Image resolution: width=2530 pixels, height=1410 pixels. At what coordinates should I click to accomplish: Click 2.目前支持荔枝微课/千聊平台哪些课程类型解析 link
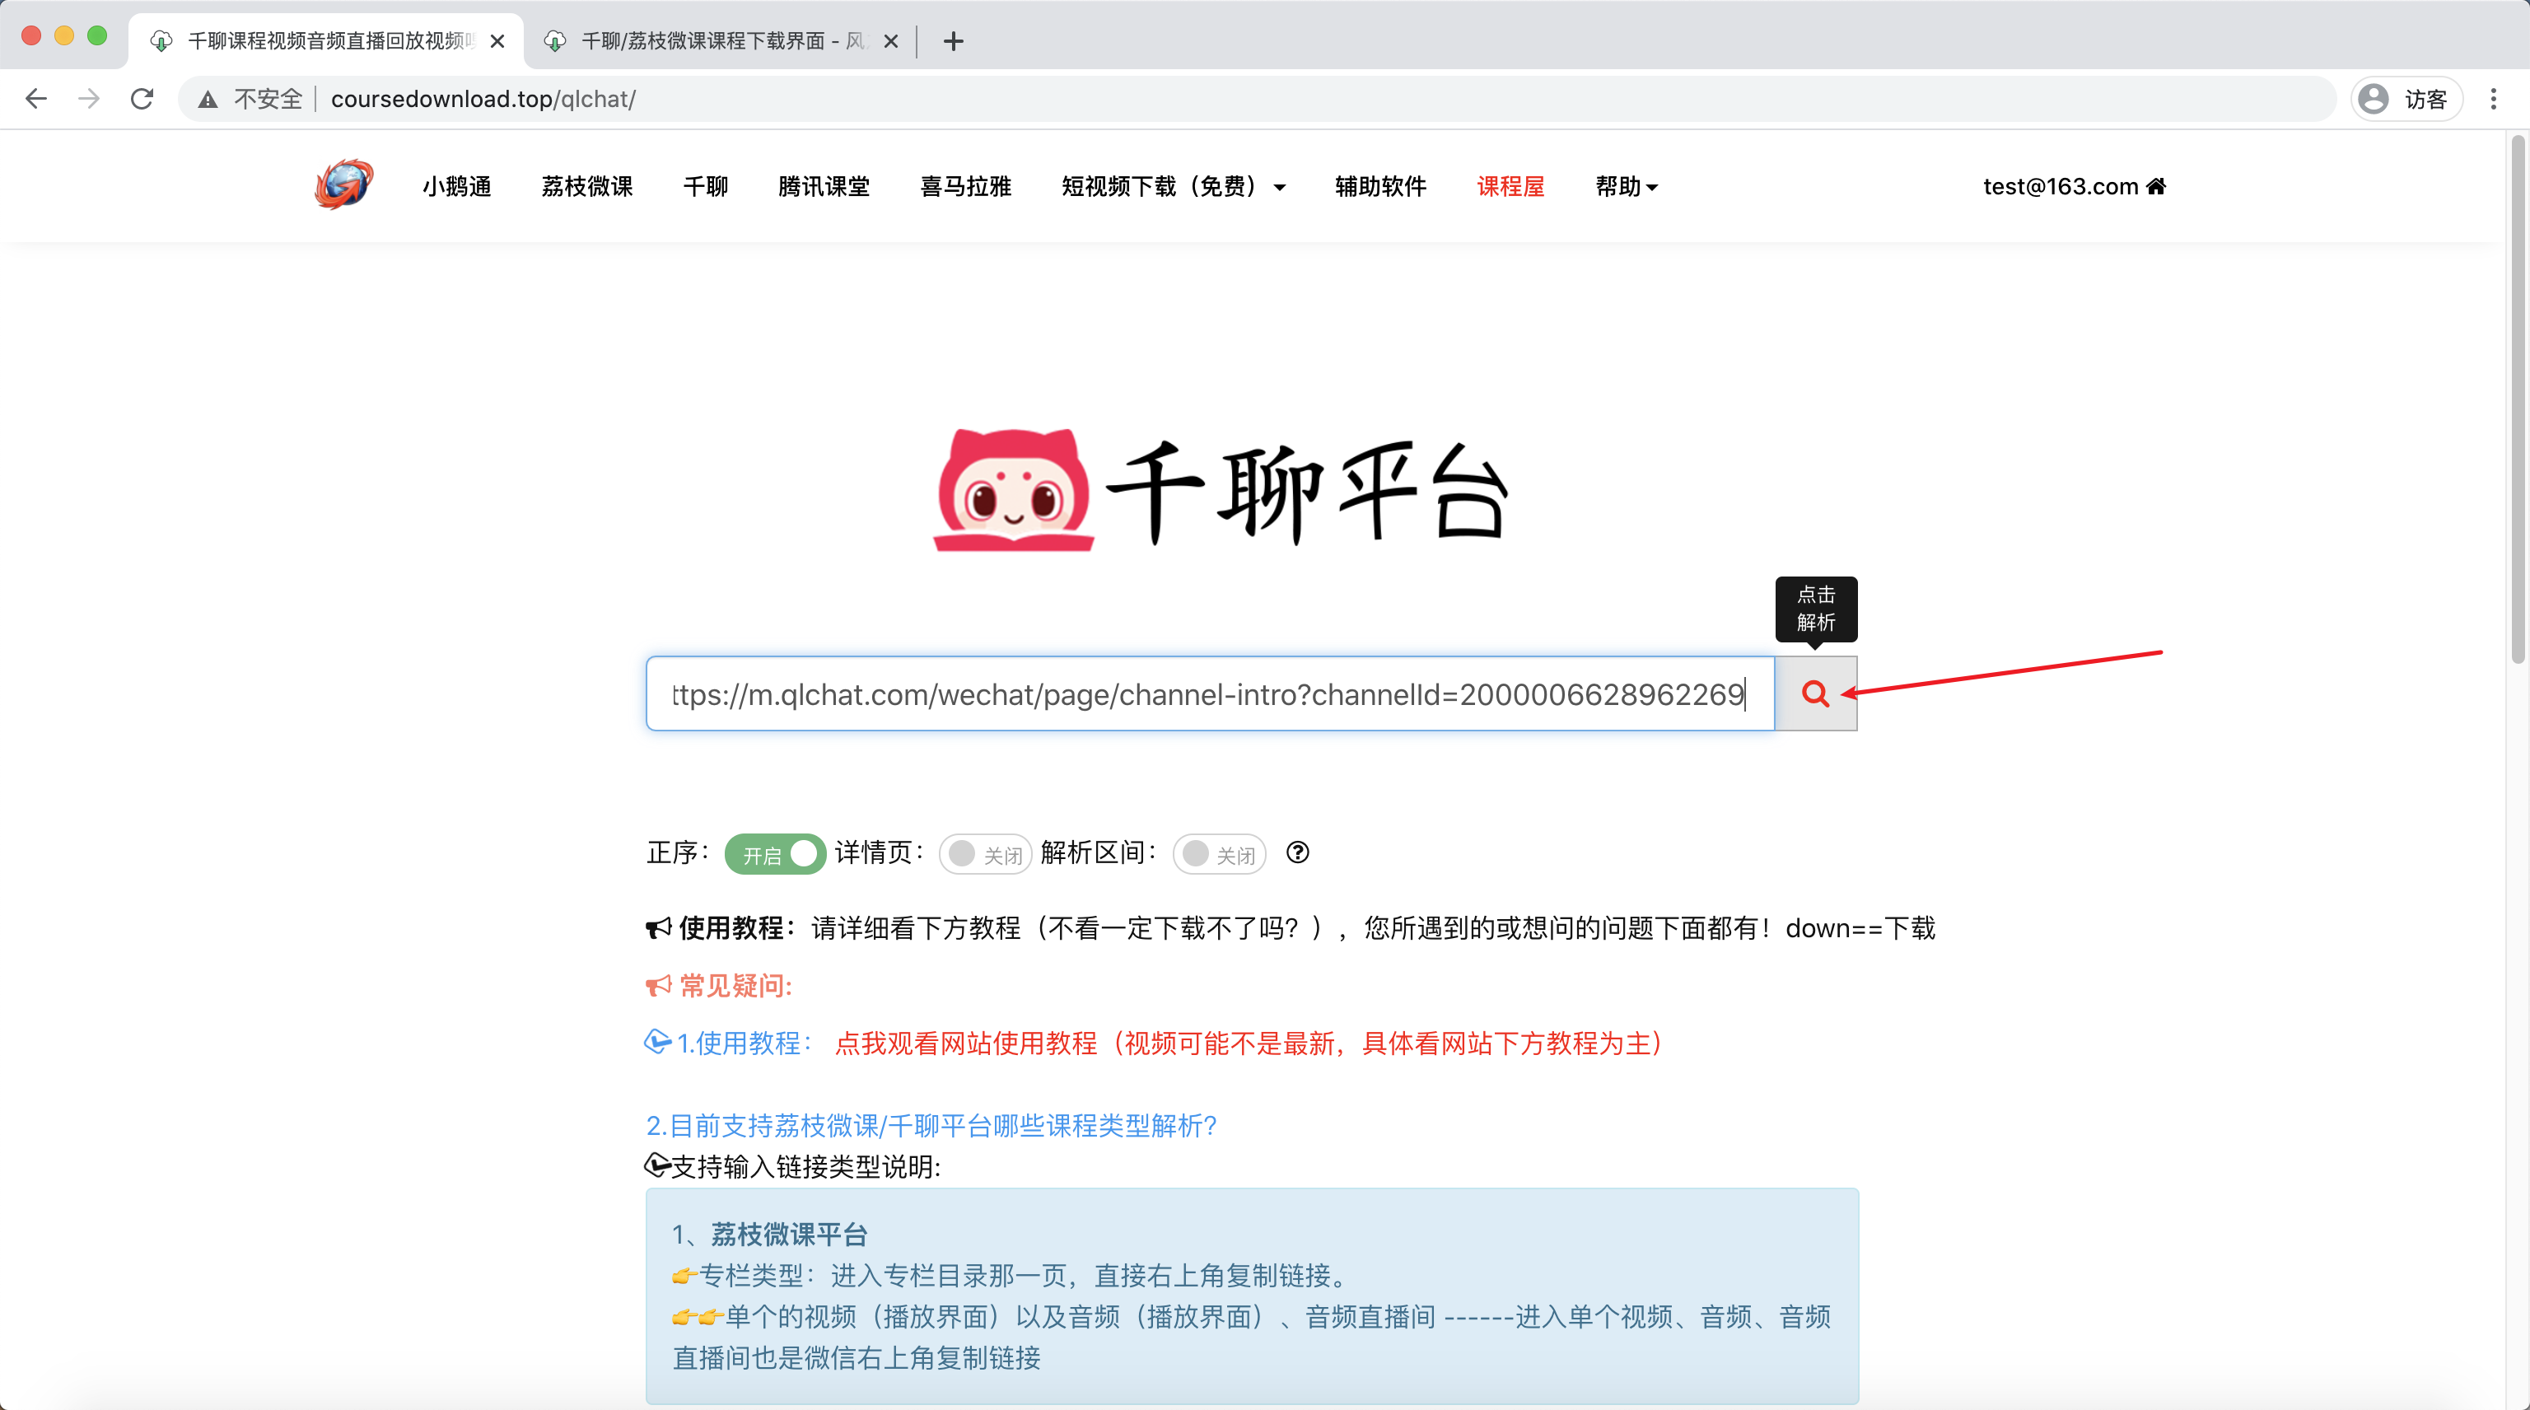[931, 1125]
